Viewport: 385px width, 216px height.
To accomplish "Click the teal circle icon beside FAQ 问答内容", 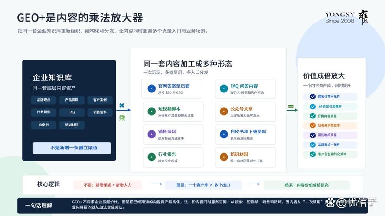I will click(x=224, y=89).
